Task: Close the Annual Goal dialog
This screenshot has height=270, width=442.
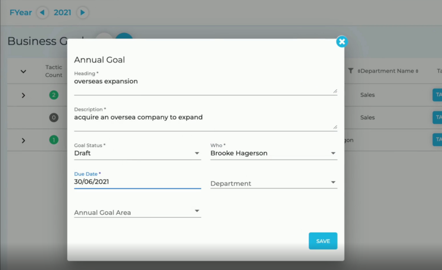Action: point(342,42)
